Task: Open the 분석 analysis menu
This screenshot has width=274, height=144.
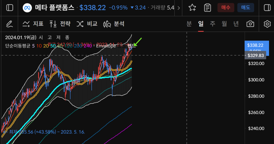Action: pos(114,24)
